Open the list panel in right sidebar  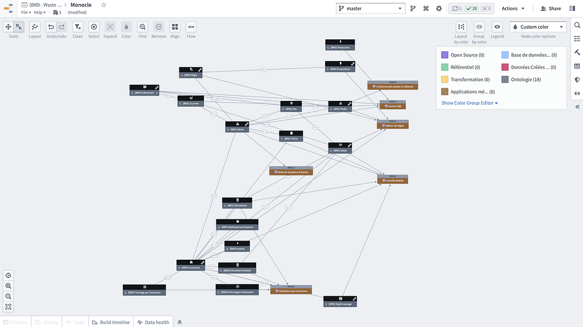[577, 39]
